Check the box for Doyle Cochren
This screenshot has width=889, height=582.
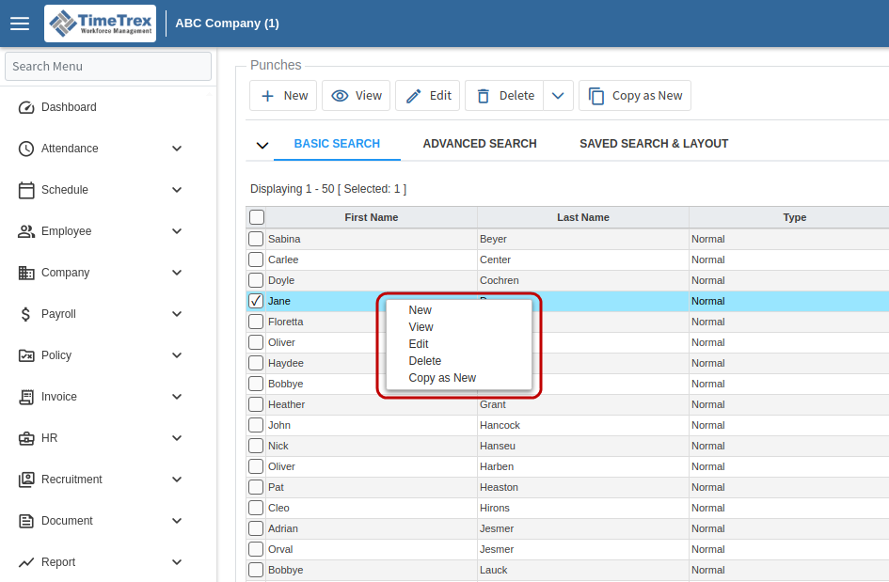point(256,280)
